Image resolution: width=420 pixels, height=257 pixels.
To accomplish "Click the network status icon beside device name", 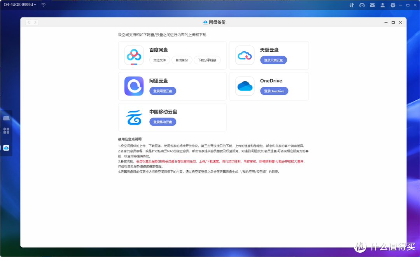I will pyautogui.click(x=43, y=5).
